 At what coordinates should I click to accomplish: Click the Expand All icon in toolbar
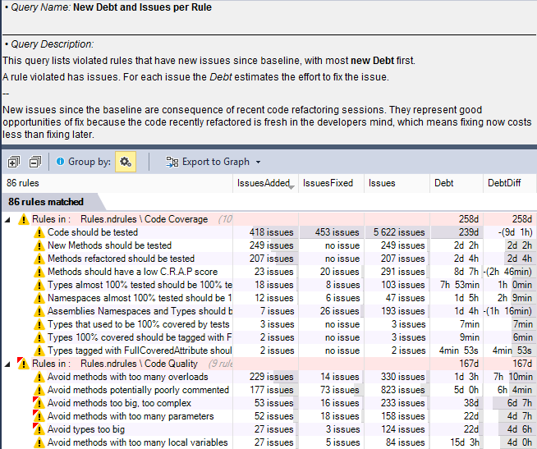tap(14, 162)
